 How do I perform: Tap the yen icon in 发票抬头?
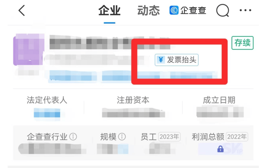tap(161, 60)
